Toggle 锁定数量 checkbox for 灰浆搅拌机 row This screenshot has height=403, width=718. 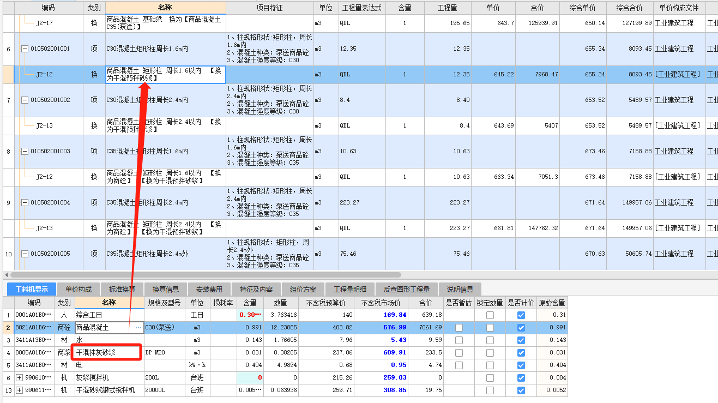tap(490, 378)
